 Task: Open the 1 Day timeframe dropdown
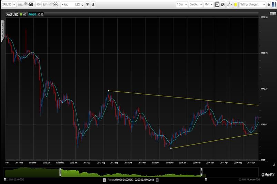[181, 5]
